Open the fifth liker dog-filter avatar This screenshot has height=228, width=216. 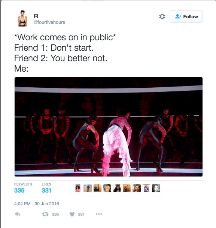117,188
